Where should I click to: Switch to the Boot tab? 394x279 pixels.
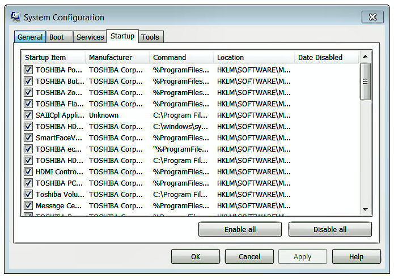pos(60,37)
